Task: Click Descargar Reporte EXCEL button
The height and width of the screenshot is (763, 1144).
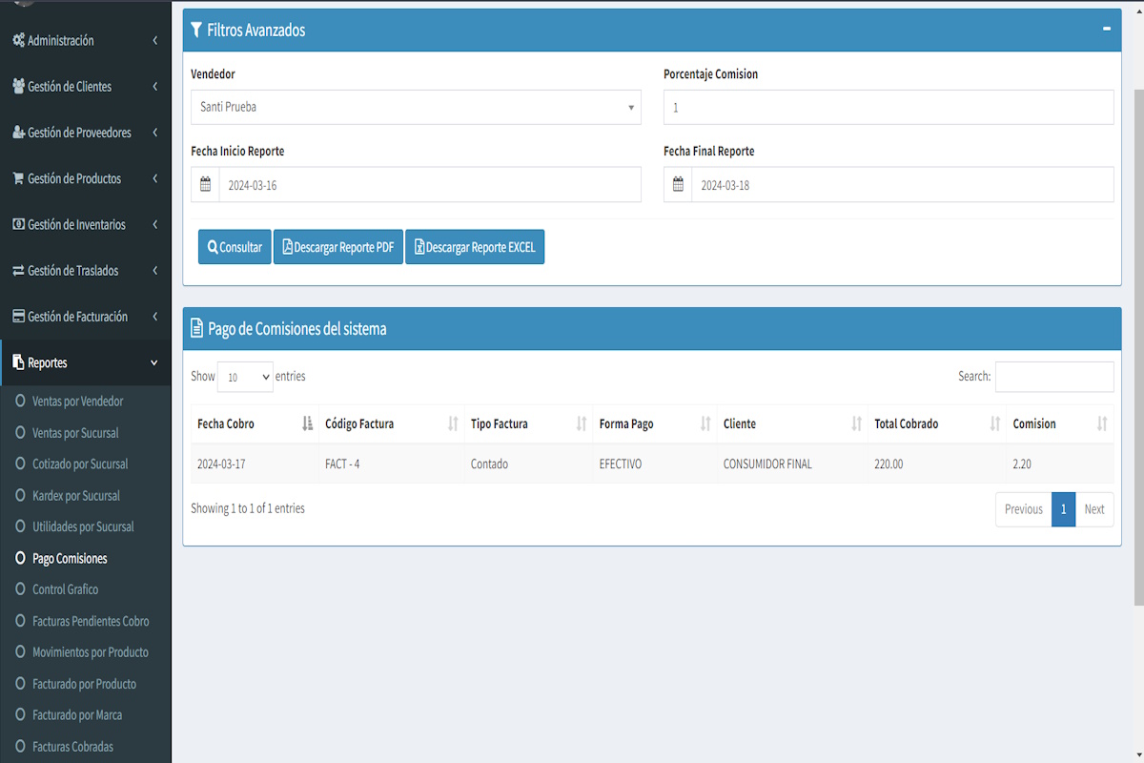Action: pos(474,247)
